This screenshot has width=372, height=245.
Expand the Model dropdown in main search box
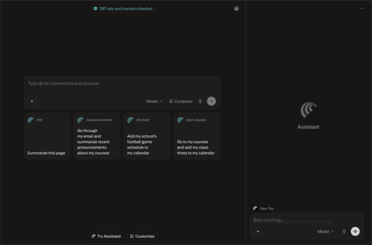[x=155, y=101]
